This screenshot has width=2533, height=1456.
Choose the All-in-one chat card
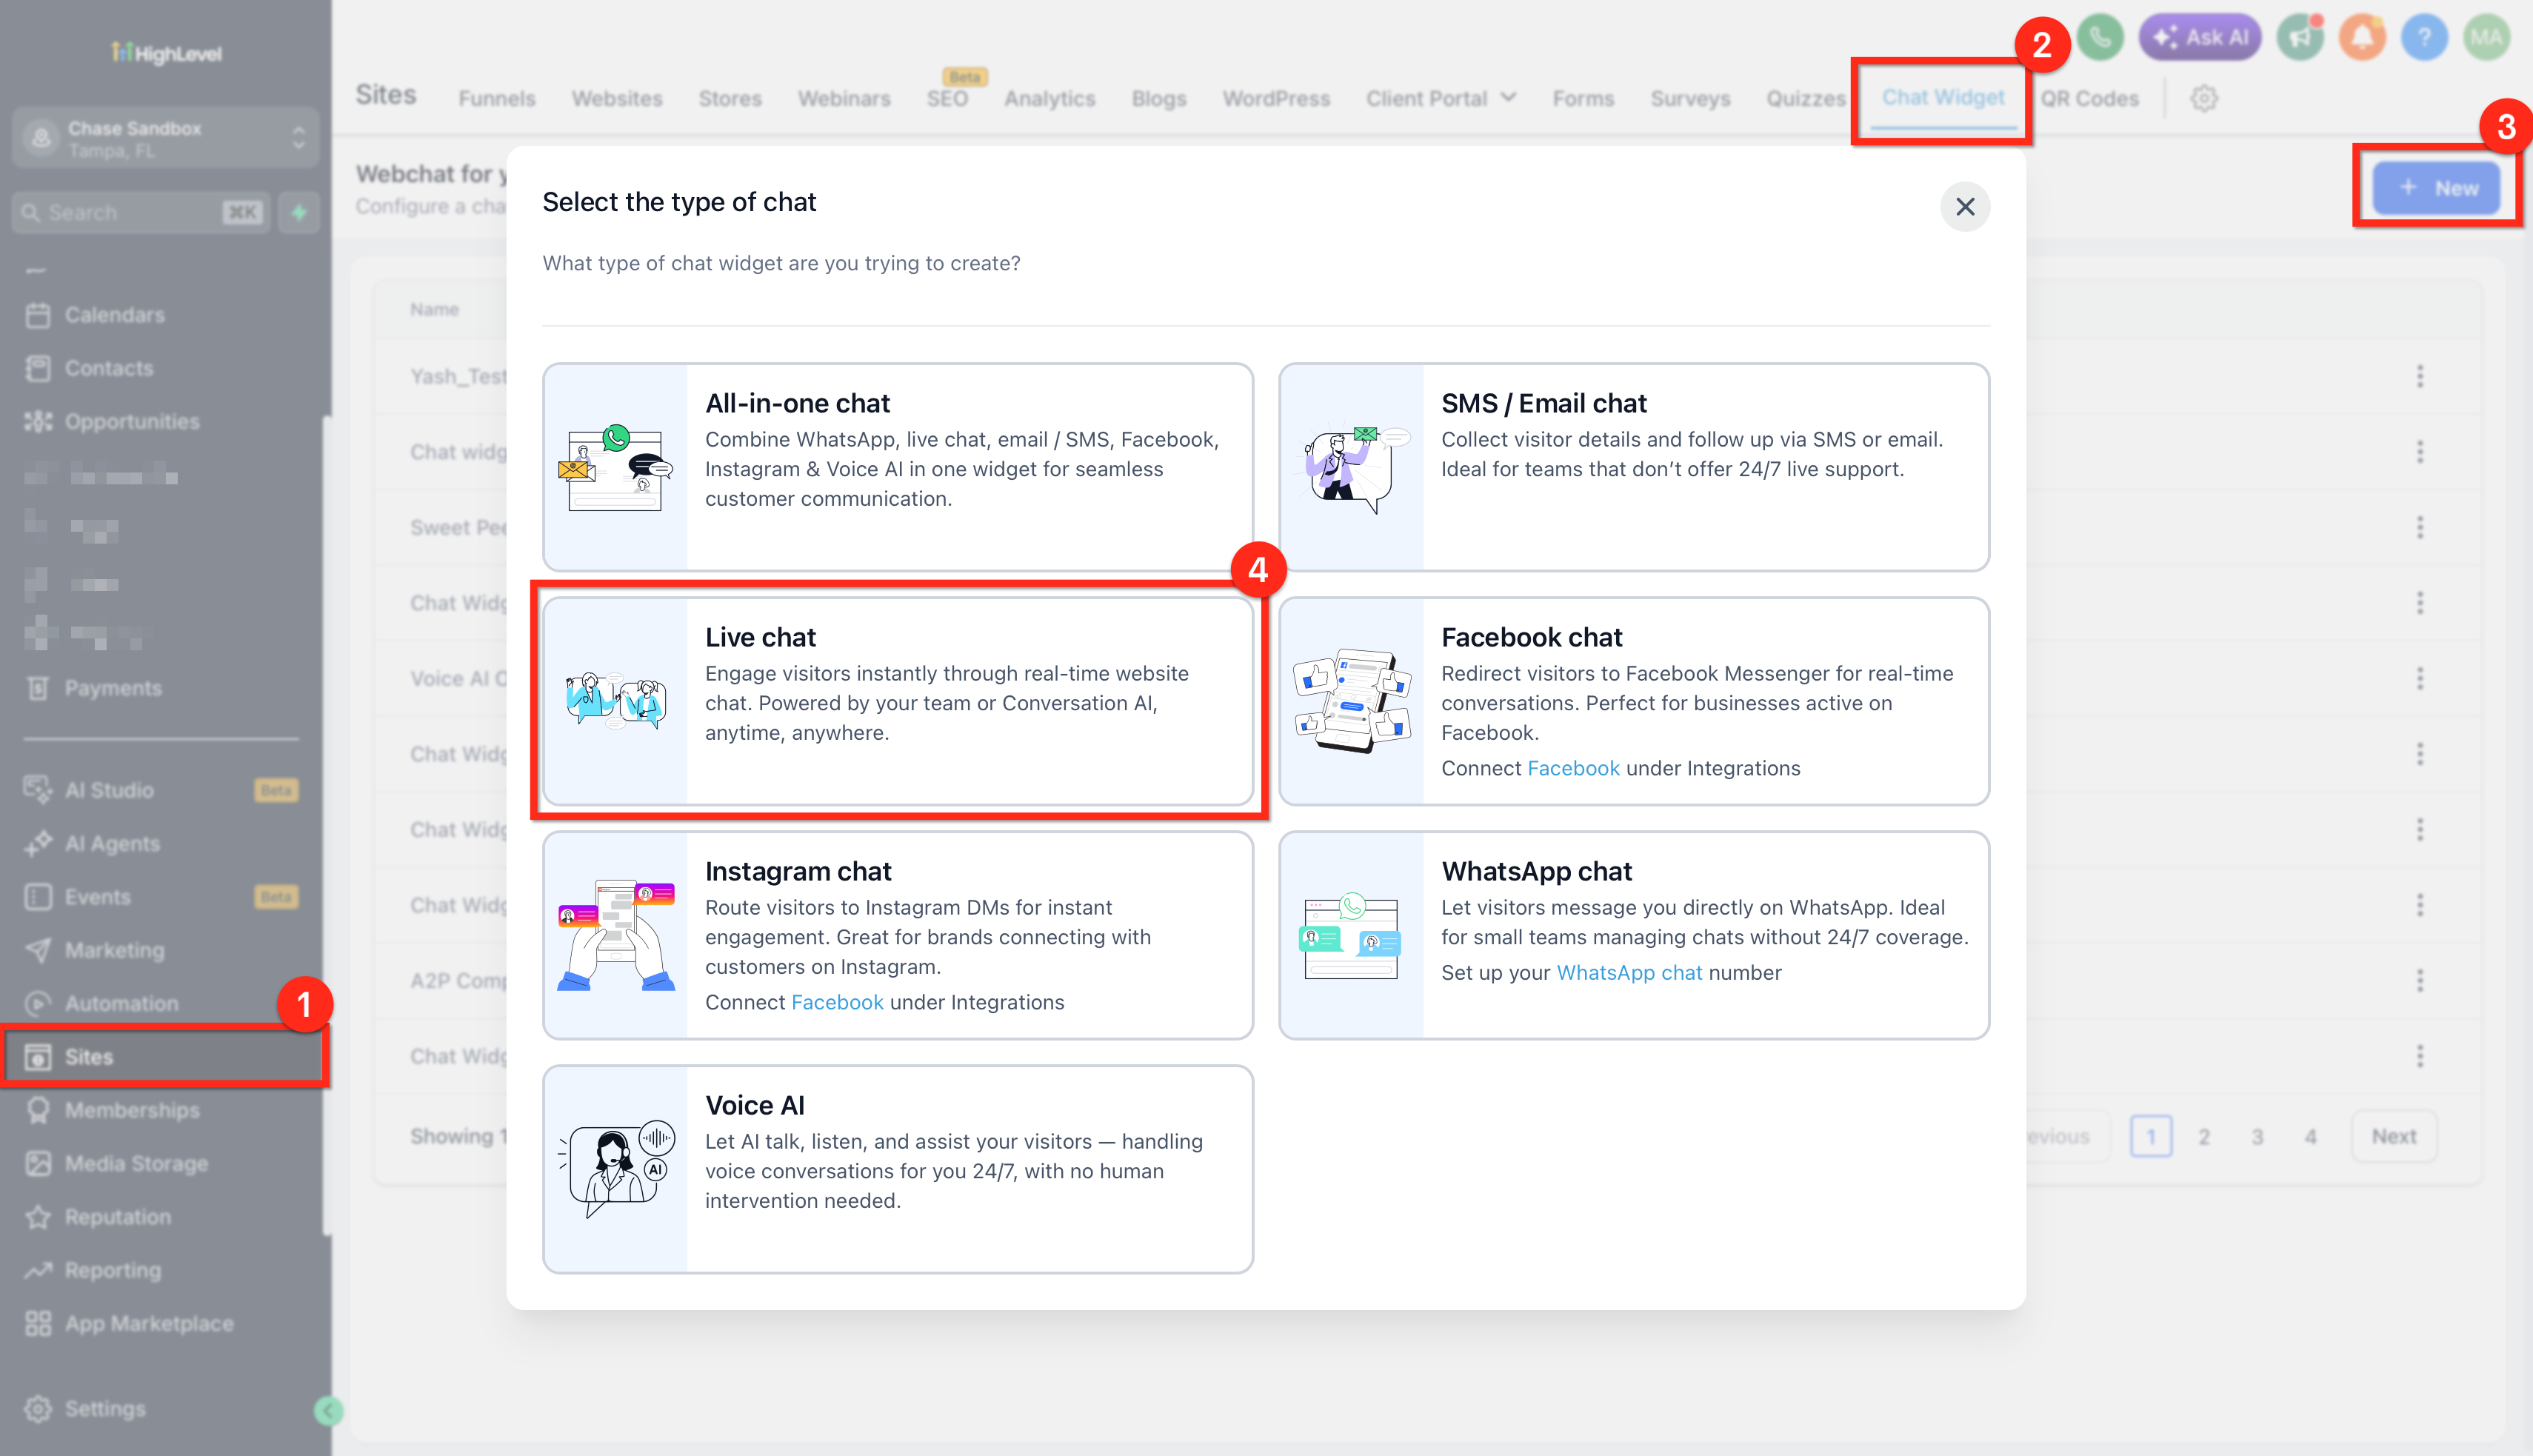897,467
